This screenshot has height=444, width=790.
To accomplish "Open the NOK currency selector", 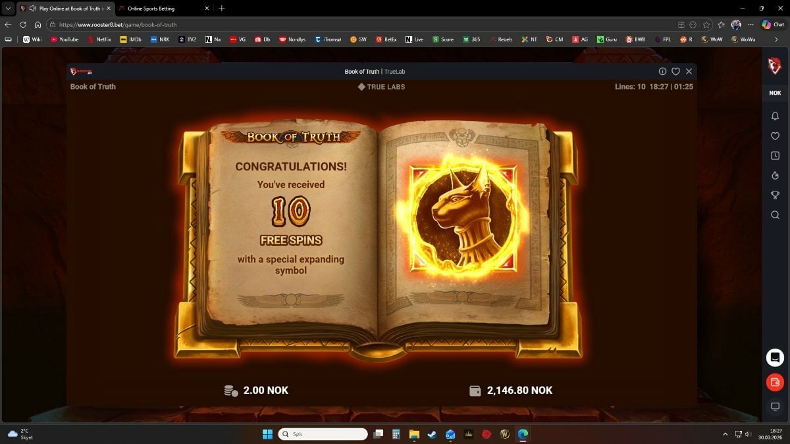I will pos(775,93).
